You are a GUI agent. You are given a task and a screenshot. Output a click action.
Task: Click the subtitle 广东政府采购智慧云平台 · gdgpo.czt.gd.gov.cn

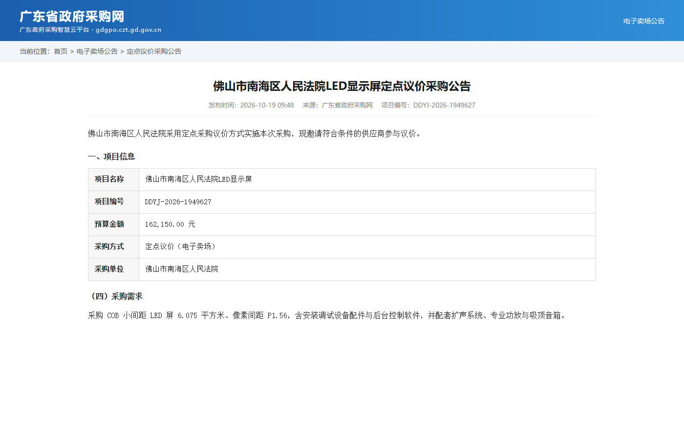click(x=90, y=30)
